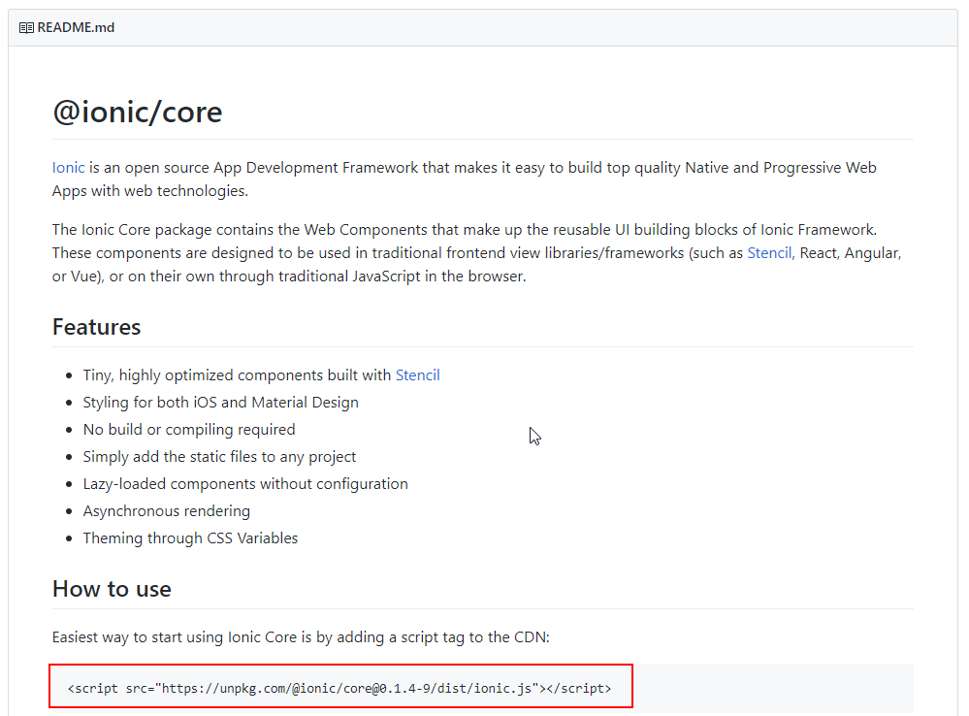Click the Features section heading
969x716 pixels.
96,327
